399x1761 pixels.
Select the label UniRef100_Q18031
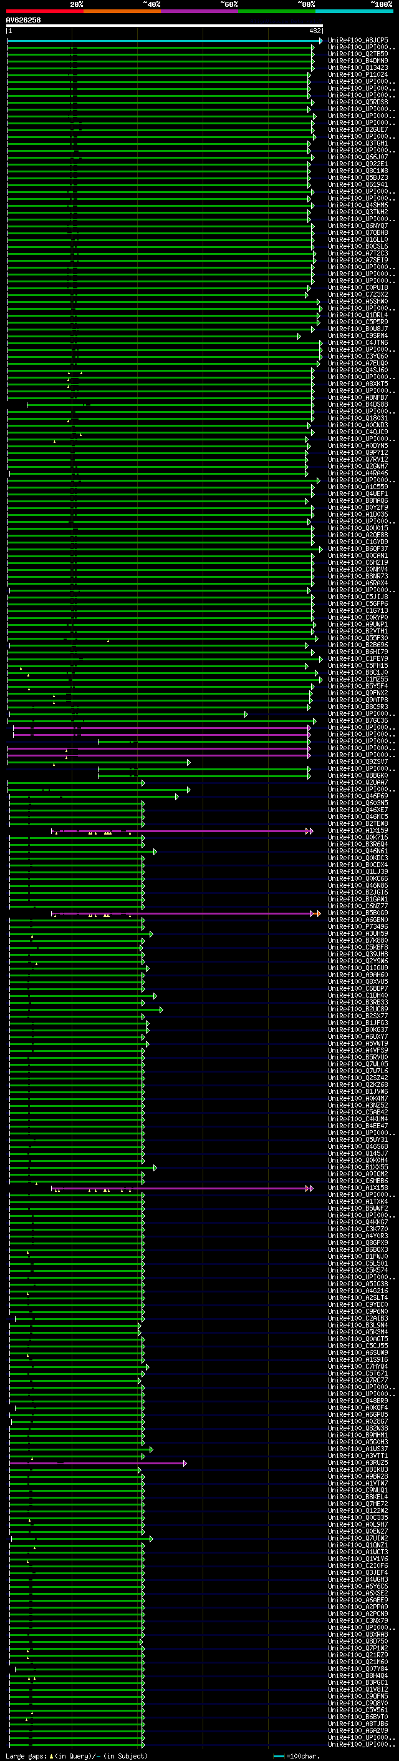pyautogui.click(x=358, y=419)
